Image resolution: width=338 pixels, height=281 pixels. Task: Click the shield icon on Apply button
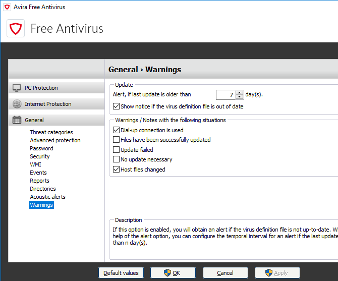(269, 273)
